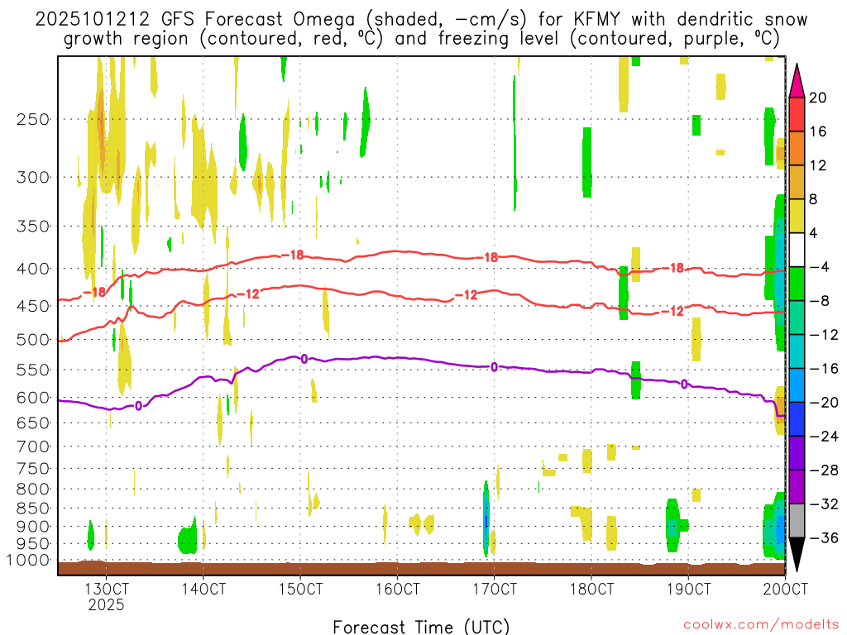Click the 750 pressure level label
This screenshot has height=635, width=847.
(x=33, y=469)
